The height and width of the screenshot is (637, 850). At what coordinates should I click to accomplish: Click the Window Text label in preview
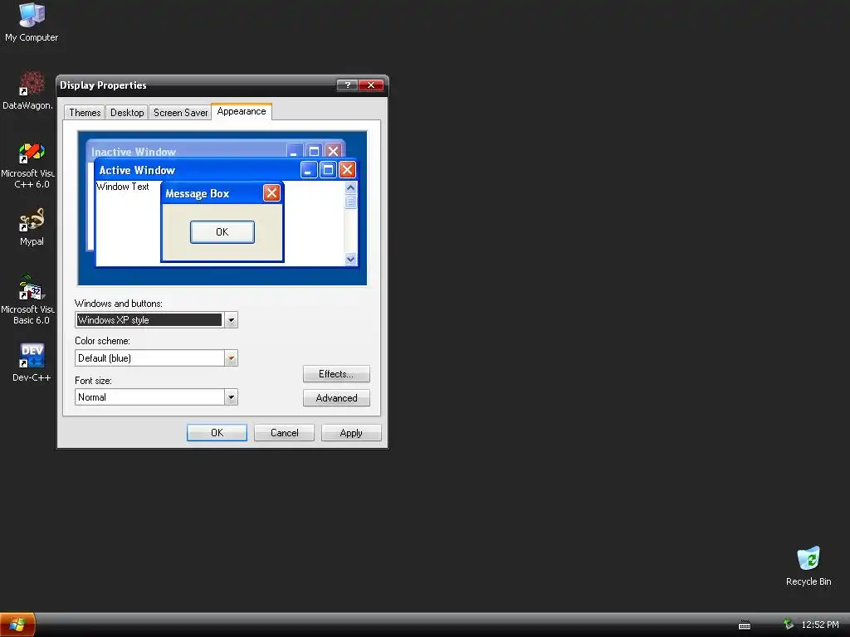(x=123, y=187)
